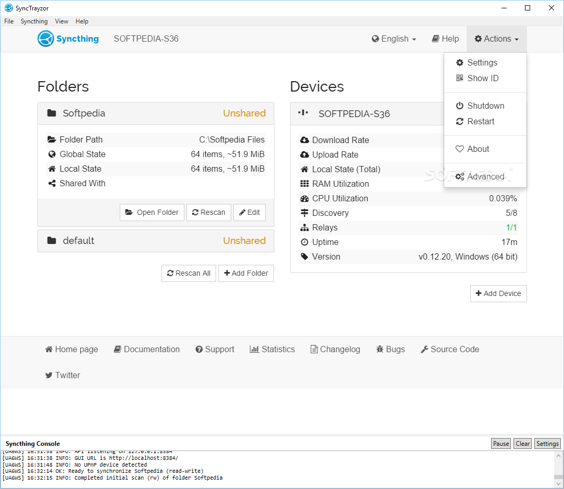Screen dimensions: 564x489
Task: Open the Source Code footer link
Action: coord(450,349)
